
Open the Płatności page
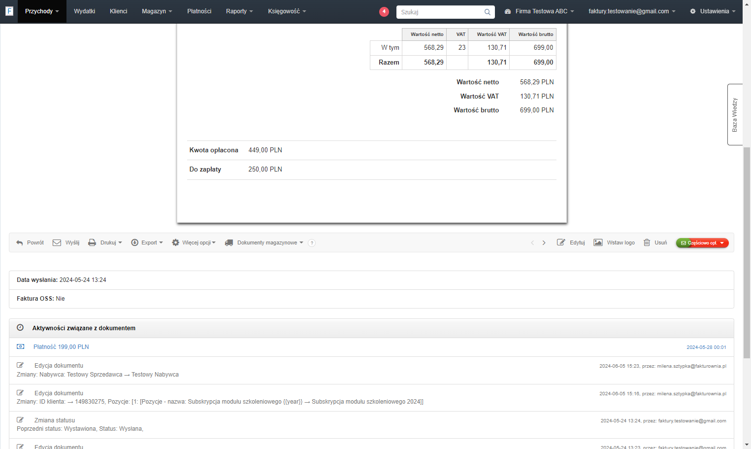(199, 11)
